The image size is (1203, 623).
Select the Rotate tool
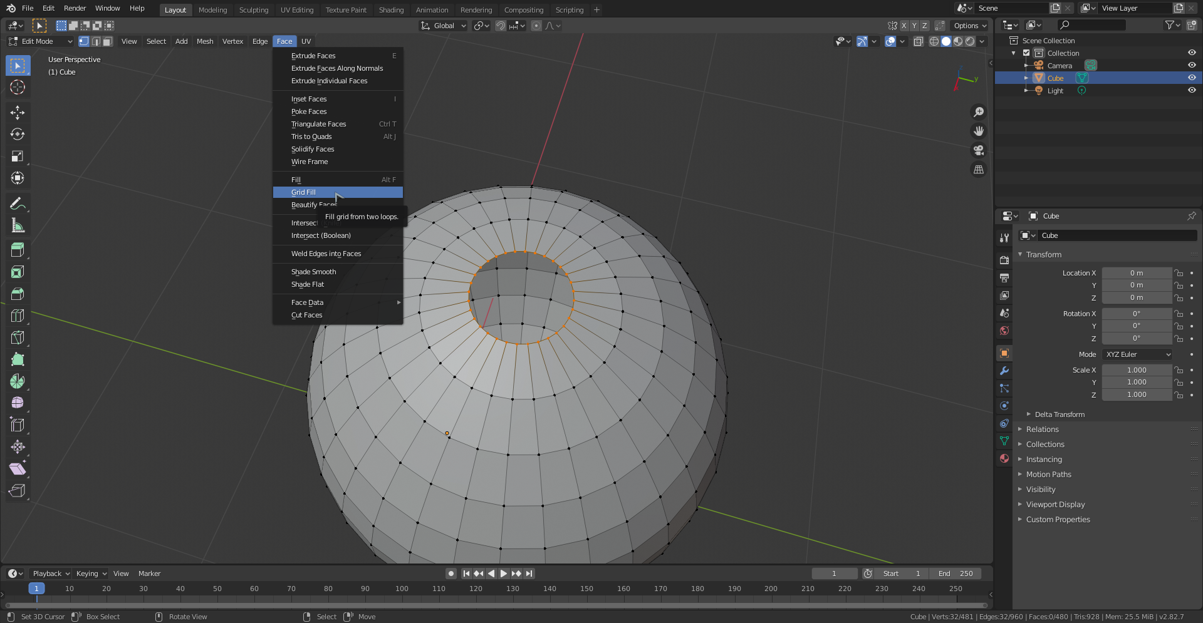(x=18, y=135)
